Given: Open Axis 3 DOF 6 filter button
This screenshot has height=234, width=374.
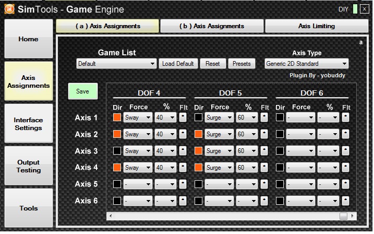Looking at the screenshot, I should pyautogui.click(x=345, y=151).
